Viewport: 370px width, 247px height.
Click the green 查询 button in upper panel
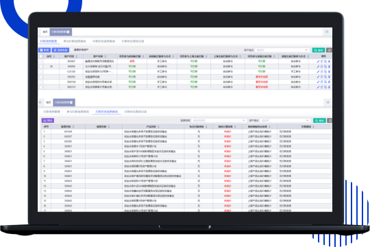pyautogui.click(x=319, y=50)
